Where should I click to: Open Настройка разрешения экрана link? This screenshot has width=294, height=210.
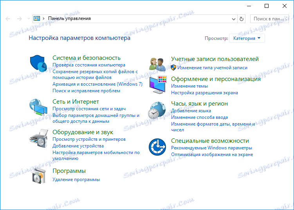click(204, 93)
